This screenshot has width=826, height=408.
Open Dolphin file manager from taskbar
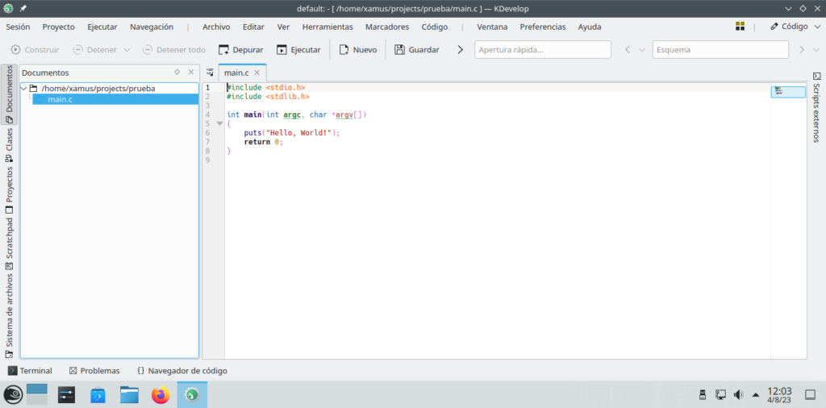click(x=129, y=395)
